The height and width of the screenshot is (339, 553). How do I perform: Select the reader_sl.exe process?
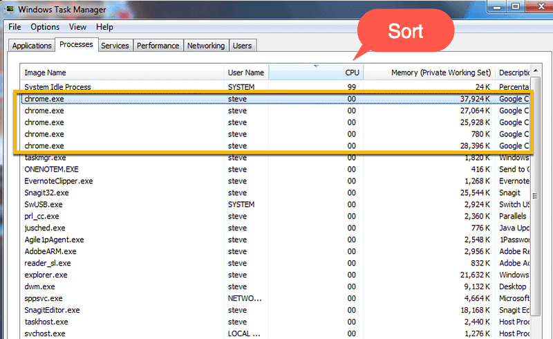tap(275, 263)
